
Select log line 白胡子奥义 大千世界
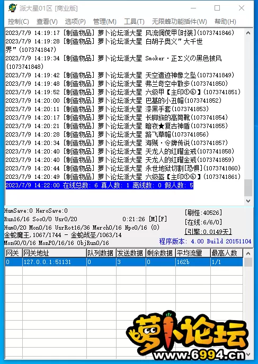tap(104, 46)
